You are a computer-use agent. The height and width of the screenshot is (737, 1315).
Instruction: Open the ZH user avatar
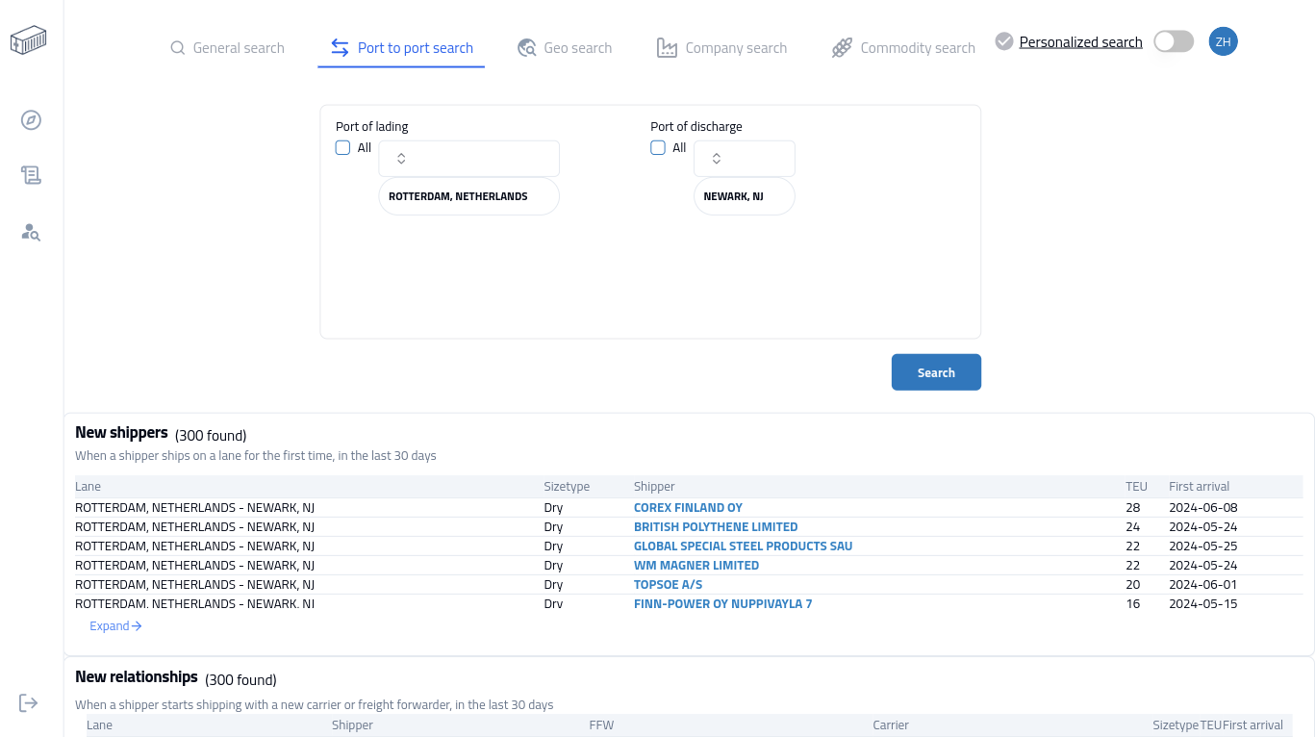pos(1224,41)
